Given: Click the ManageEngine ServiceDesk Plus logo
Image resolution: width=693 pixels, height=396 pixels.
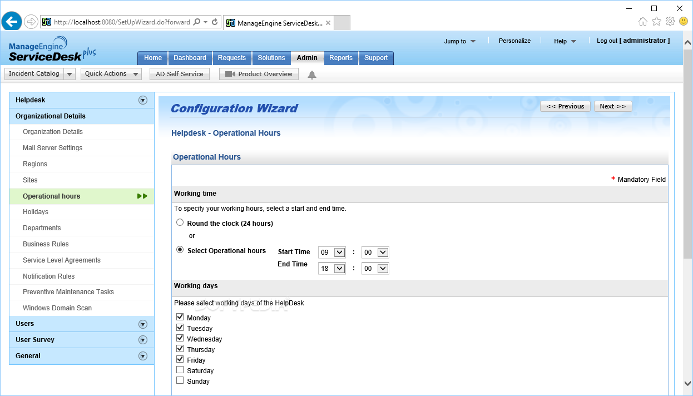Looking at the screenshot, I should (x=52, y=49).
